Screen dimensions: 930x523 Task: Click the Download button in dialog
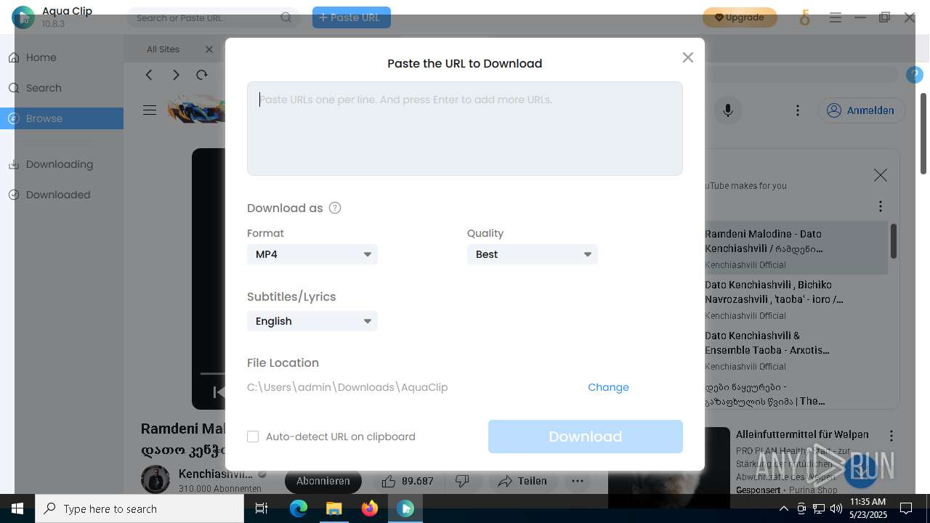point(586,437)
